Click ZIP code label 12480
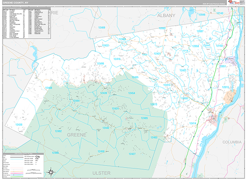The height and width of the screenshot is (179, 247). point(55,153)
